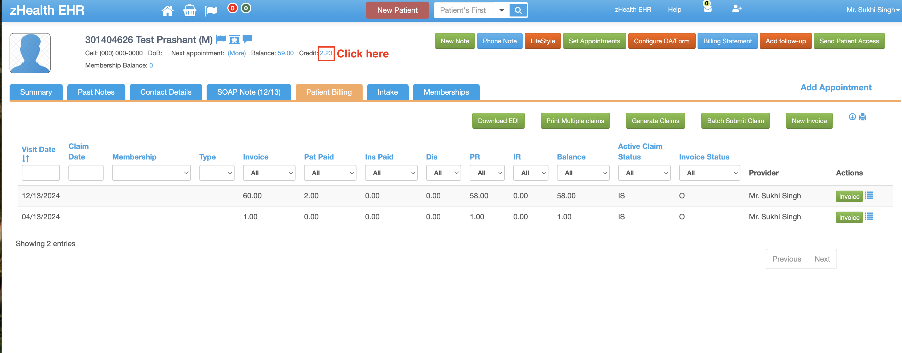Click the patient avatar photo
The height and width of the screenshot is (353, 902).
coord(30,53)
